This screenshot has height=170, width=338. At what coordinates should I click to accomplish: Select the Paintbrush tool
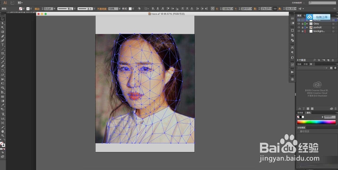click(3, 58)
